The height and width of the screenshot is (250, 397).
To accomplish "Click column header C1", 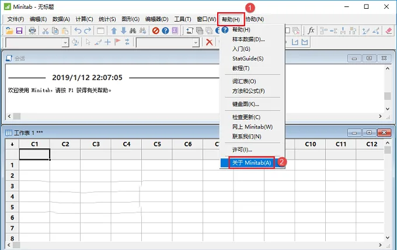I will coord(34,144).
